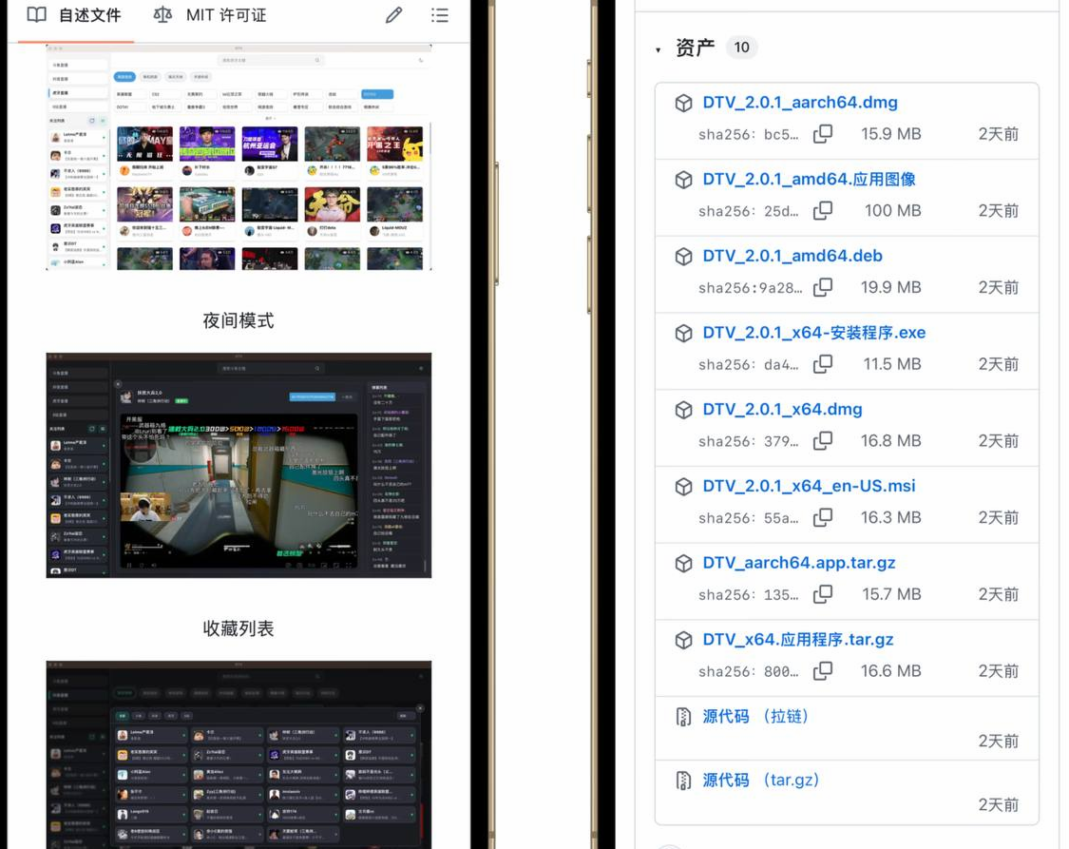Copy sha256 hash of DTV_2.0.1_x64.dmg

tap(823, 441)
